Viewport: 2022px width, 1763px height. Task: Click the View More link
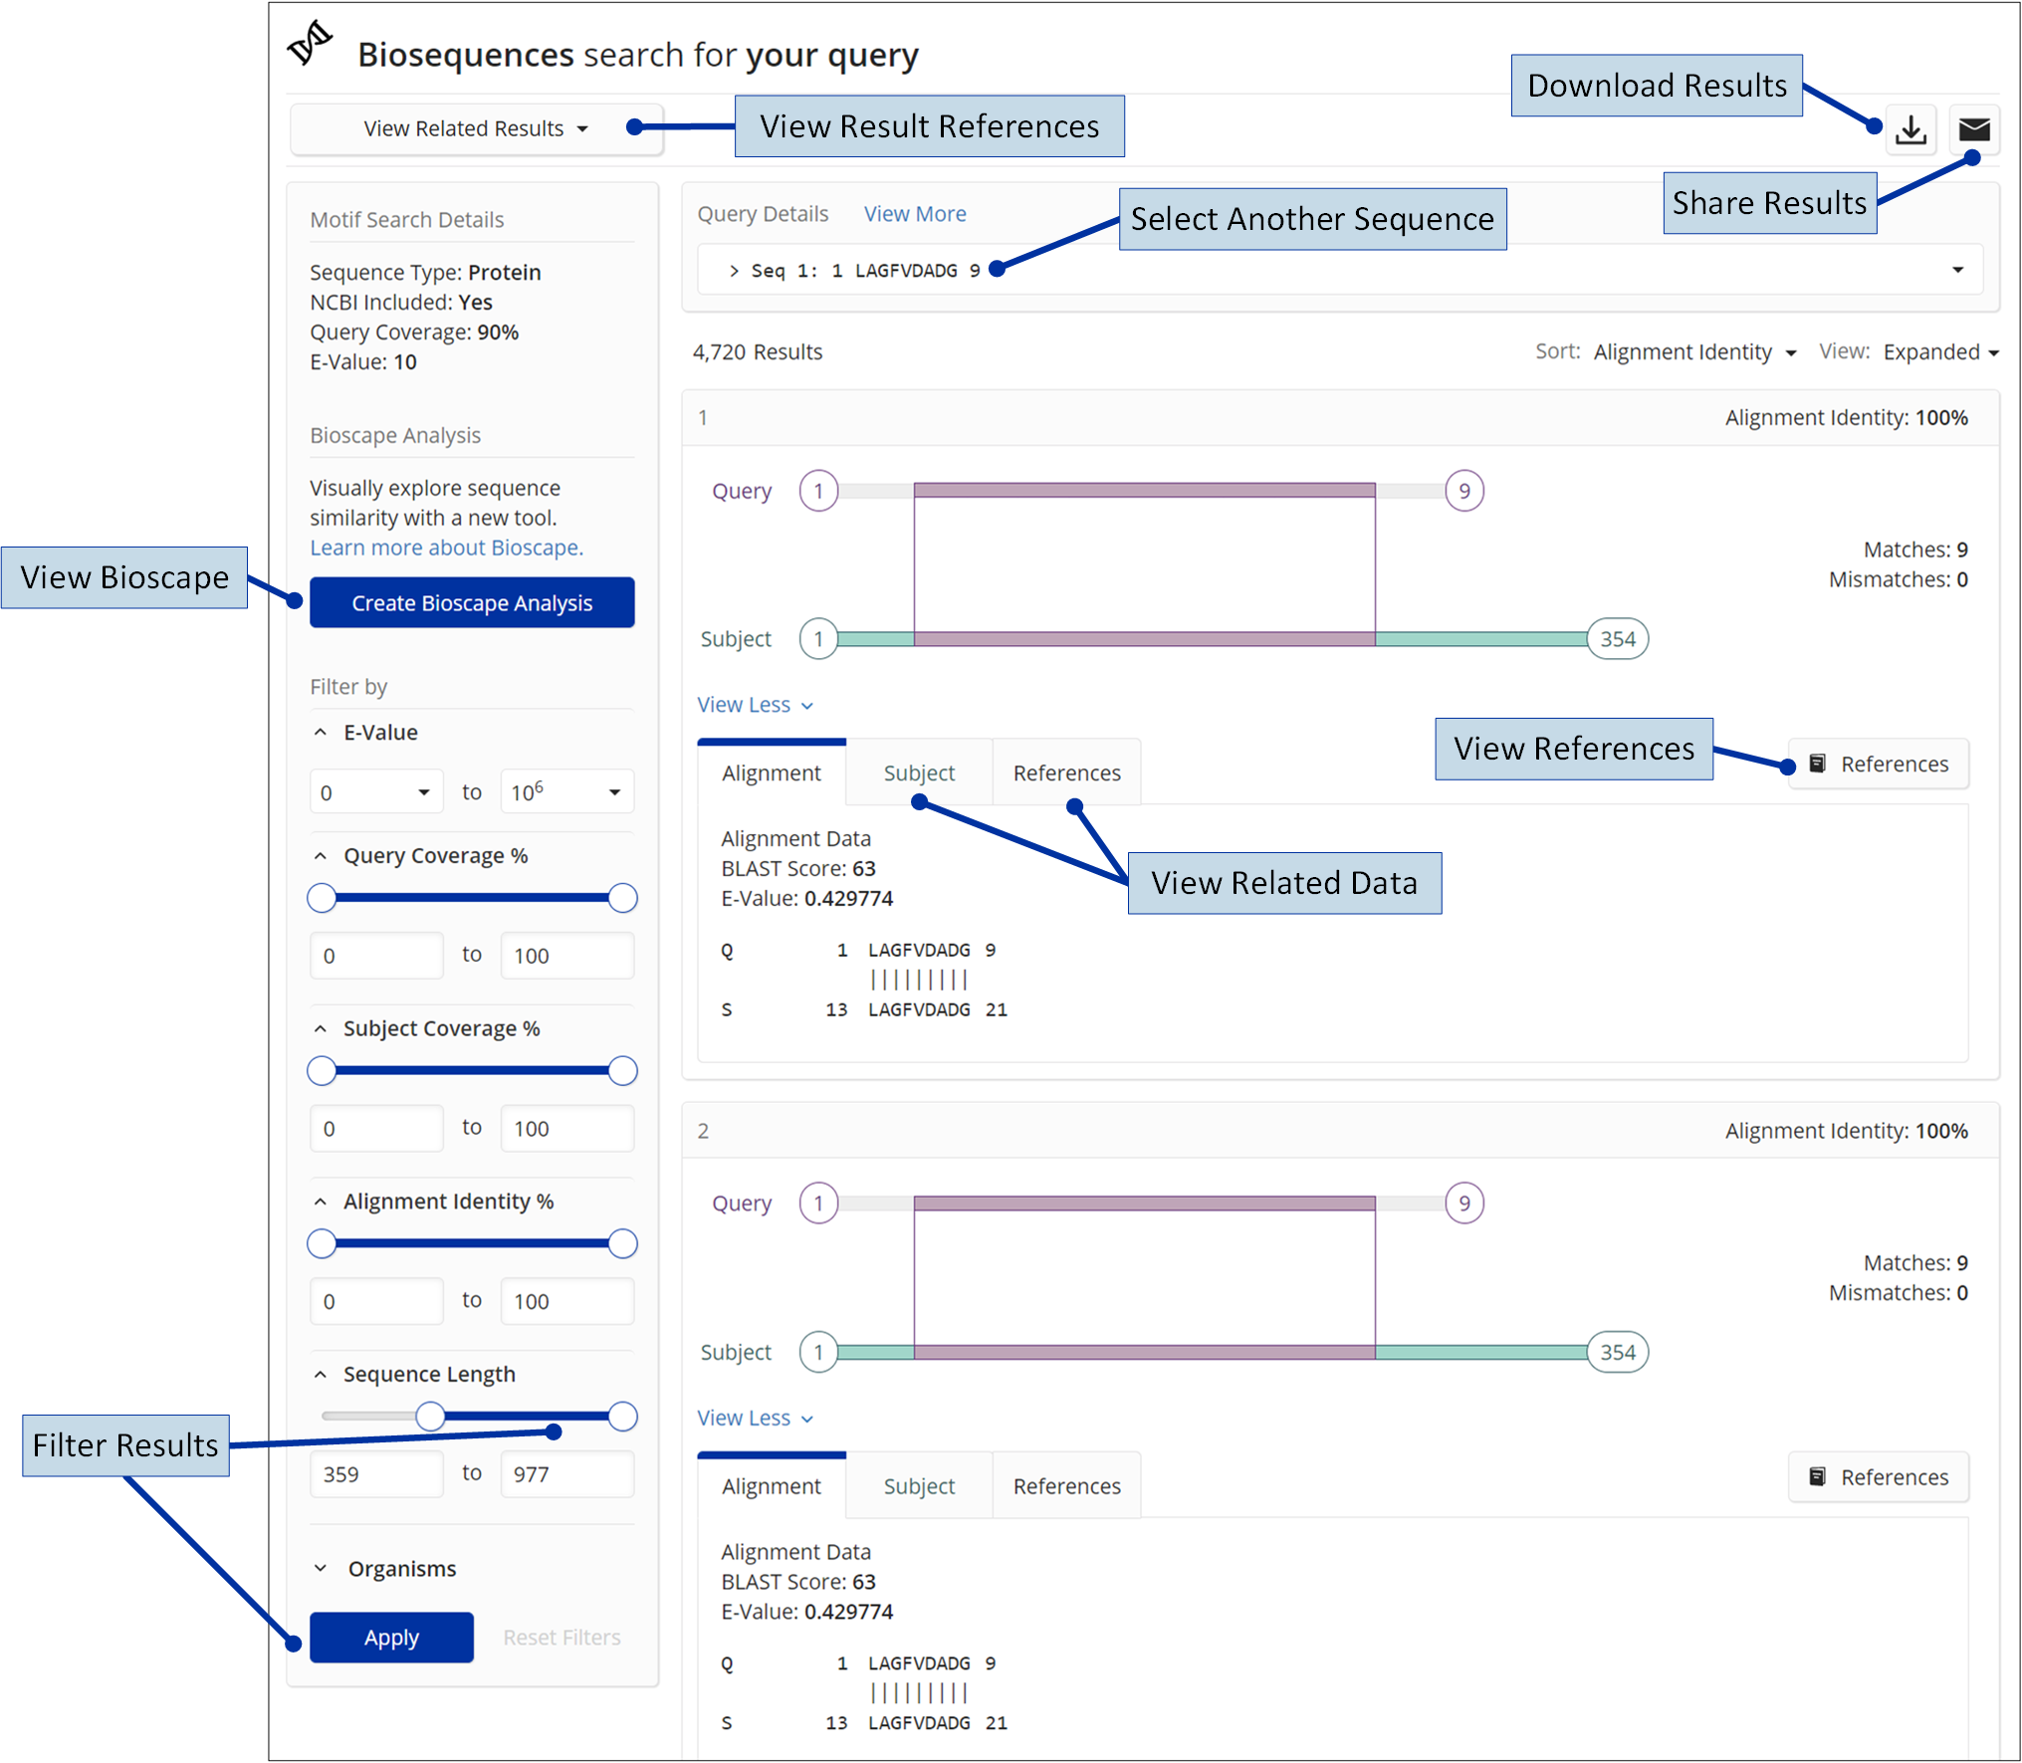pyautogui.click(x=914, y=214)
